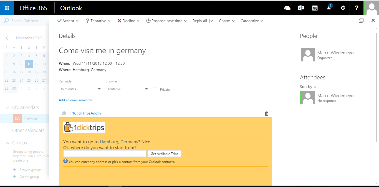Image resolution: width=379 pixels, height=187 pixels.
Task: Open the calendar icon in header
Action: 315,8
